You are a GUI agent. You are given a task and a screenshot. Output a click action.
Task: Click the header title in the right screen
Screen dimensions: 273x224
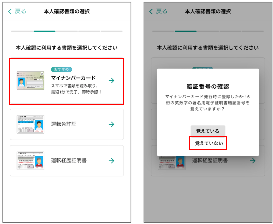208,11
